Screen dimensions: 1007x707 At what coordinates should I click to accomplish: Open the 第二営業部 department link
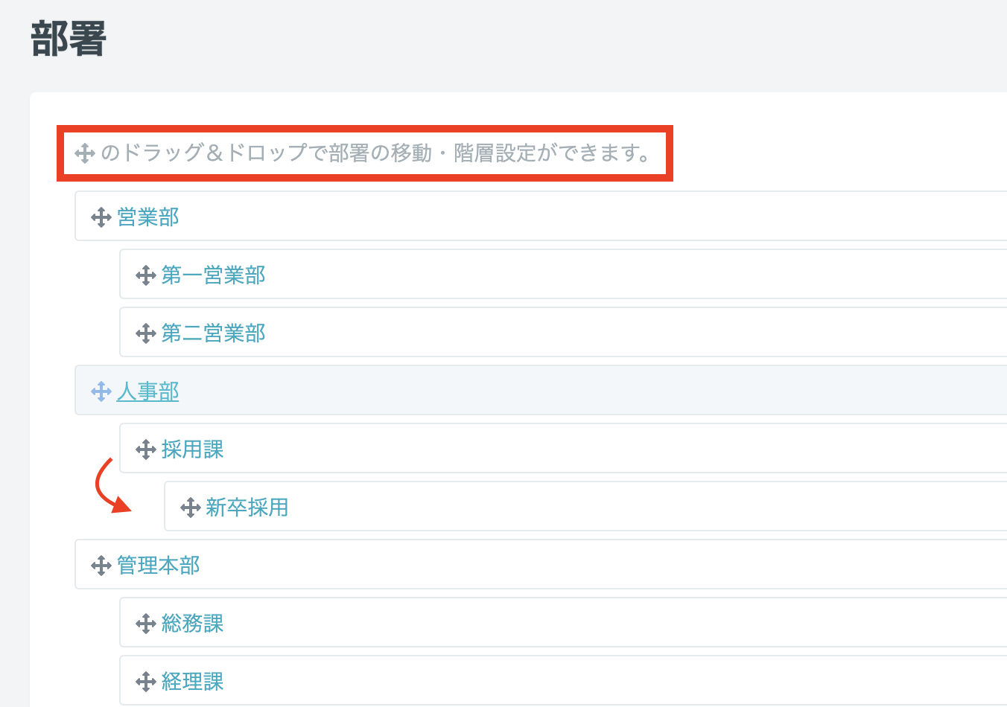coord(214,333)
